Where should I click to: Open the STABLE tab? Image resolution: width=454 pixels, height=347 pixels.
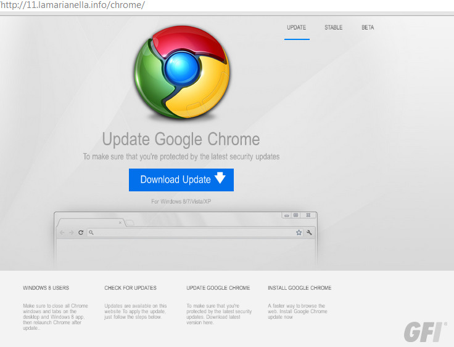[x=334, y=28]
